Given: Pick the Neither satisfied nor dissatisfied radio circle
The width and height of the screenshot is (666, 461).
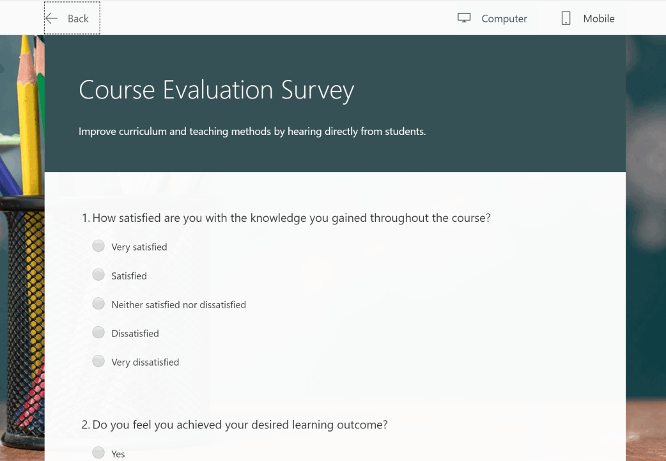Looking at the screenshot, I should point(98,304).
